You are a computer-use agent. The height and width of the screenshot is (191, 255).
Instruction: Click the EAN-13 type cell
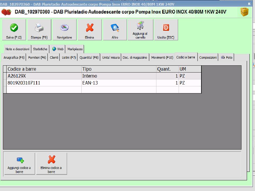click(119, 83)
